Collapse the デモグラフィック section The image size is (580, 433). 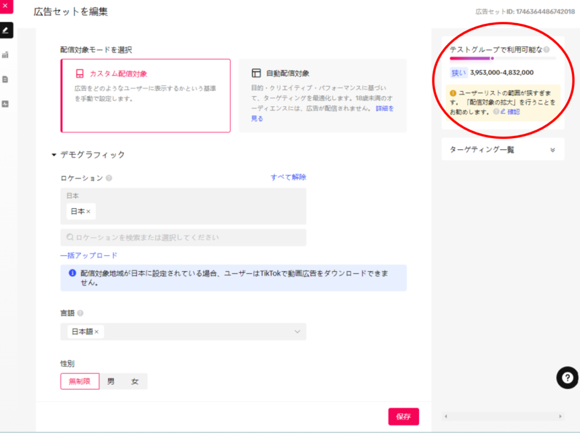pyautogui.click(x=54, y=155)
